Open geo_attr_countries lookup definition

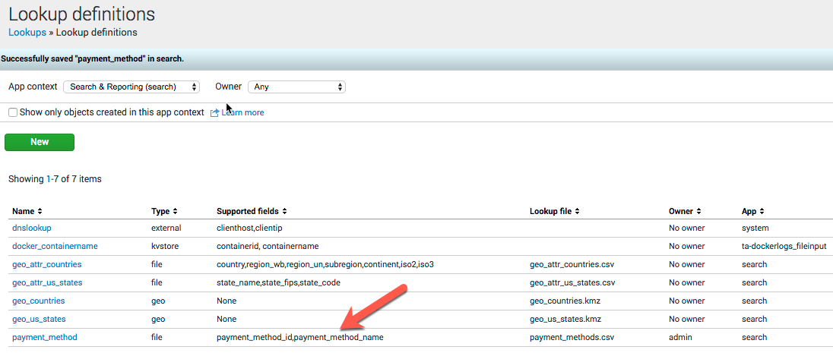point(46,264)
